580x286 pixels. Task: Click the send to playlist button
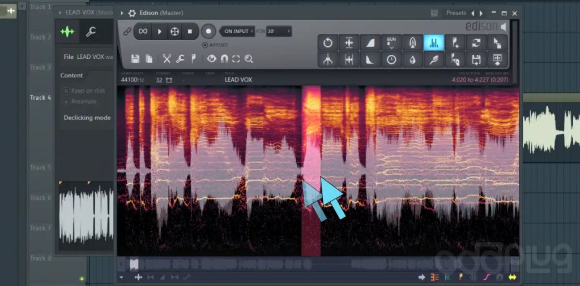pyautogui.click(x=498, y=59)
